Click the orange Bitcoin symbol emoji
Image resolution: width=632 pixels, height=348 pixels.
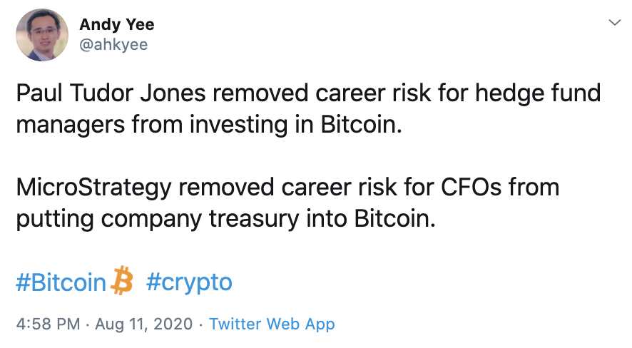(x=122, y=280)
